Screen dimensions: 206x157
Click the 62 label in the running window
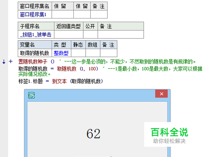pos(94,134)
